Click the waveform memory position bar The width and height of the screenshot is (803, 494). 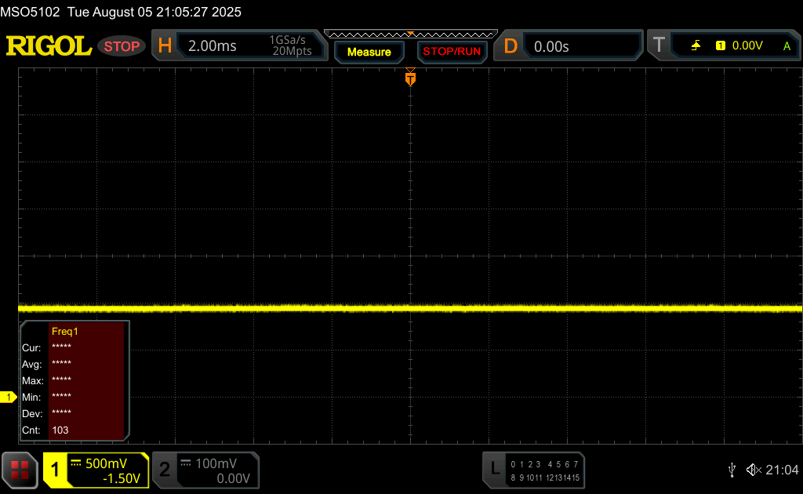pos(410,34)
